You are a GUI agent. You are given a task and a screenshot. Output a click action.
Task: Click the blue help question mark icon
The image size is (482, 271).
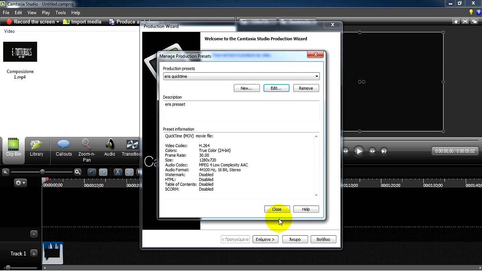point(479,12)
